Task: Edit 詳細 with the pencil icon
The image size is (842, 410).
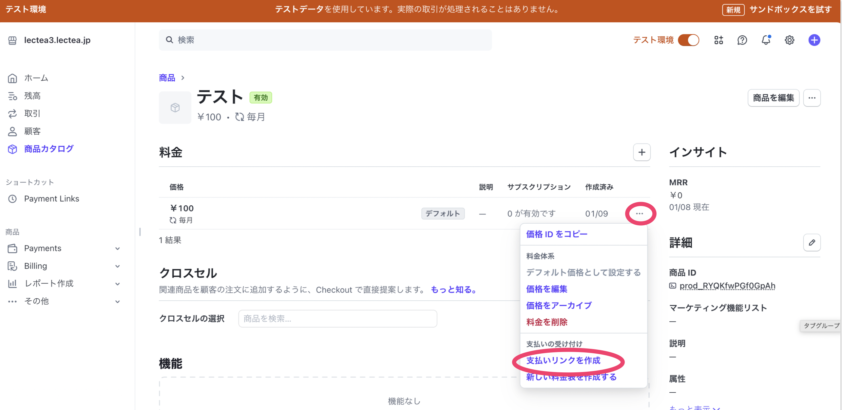Action: (x=812, y=243)
